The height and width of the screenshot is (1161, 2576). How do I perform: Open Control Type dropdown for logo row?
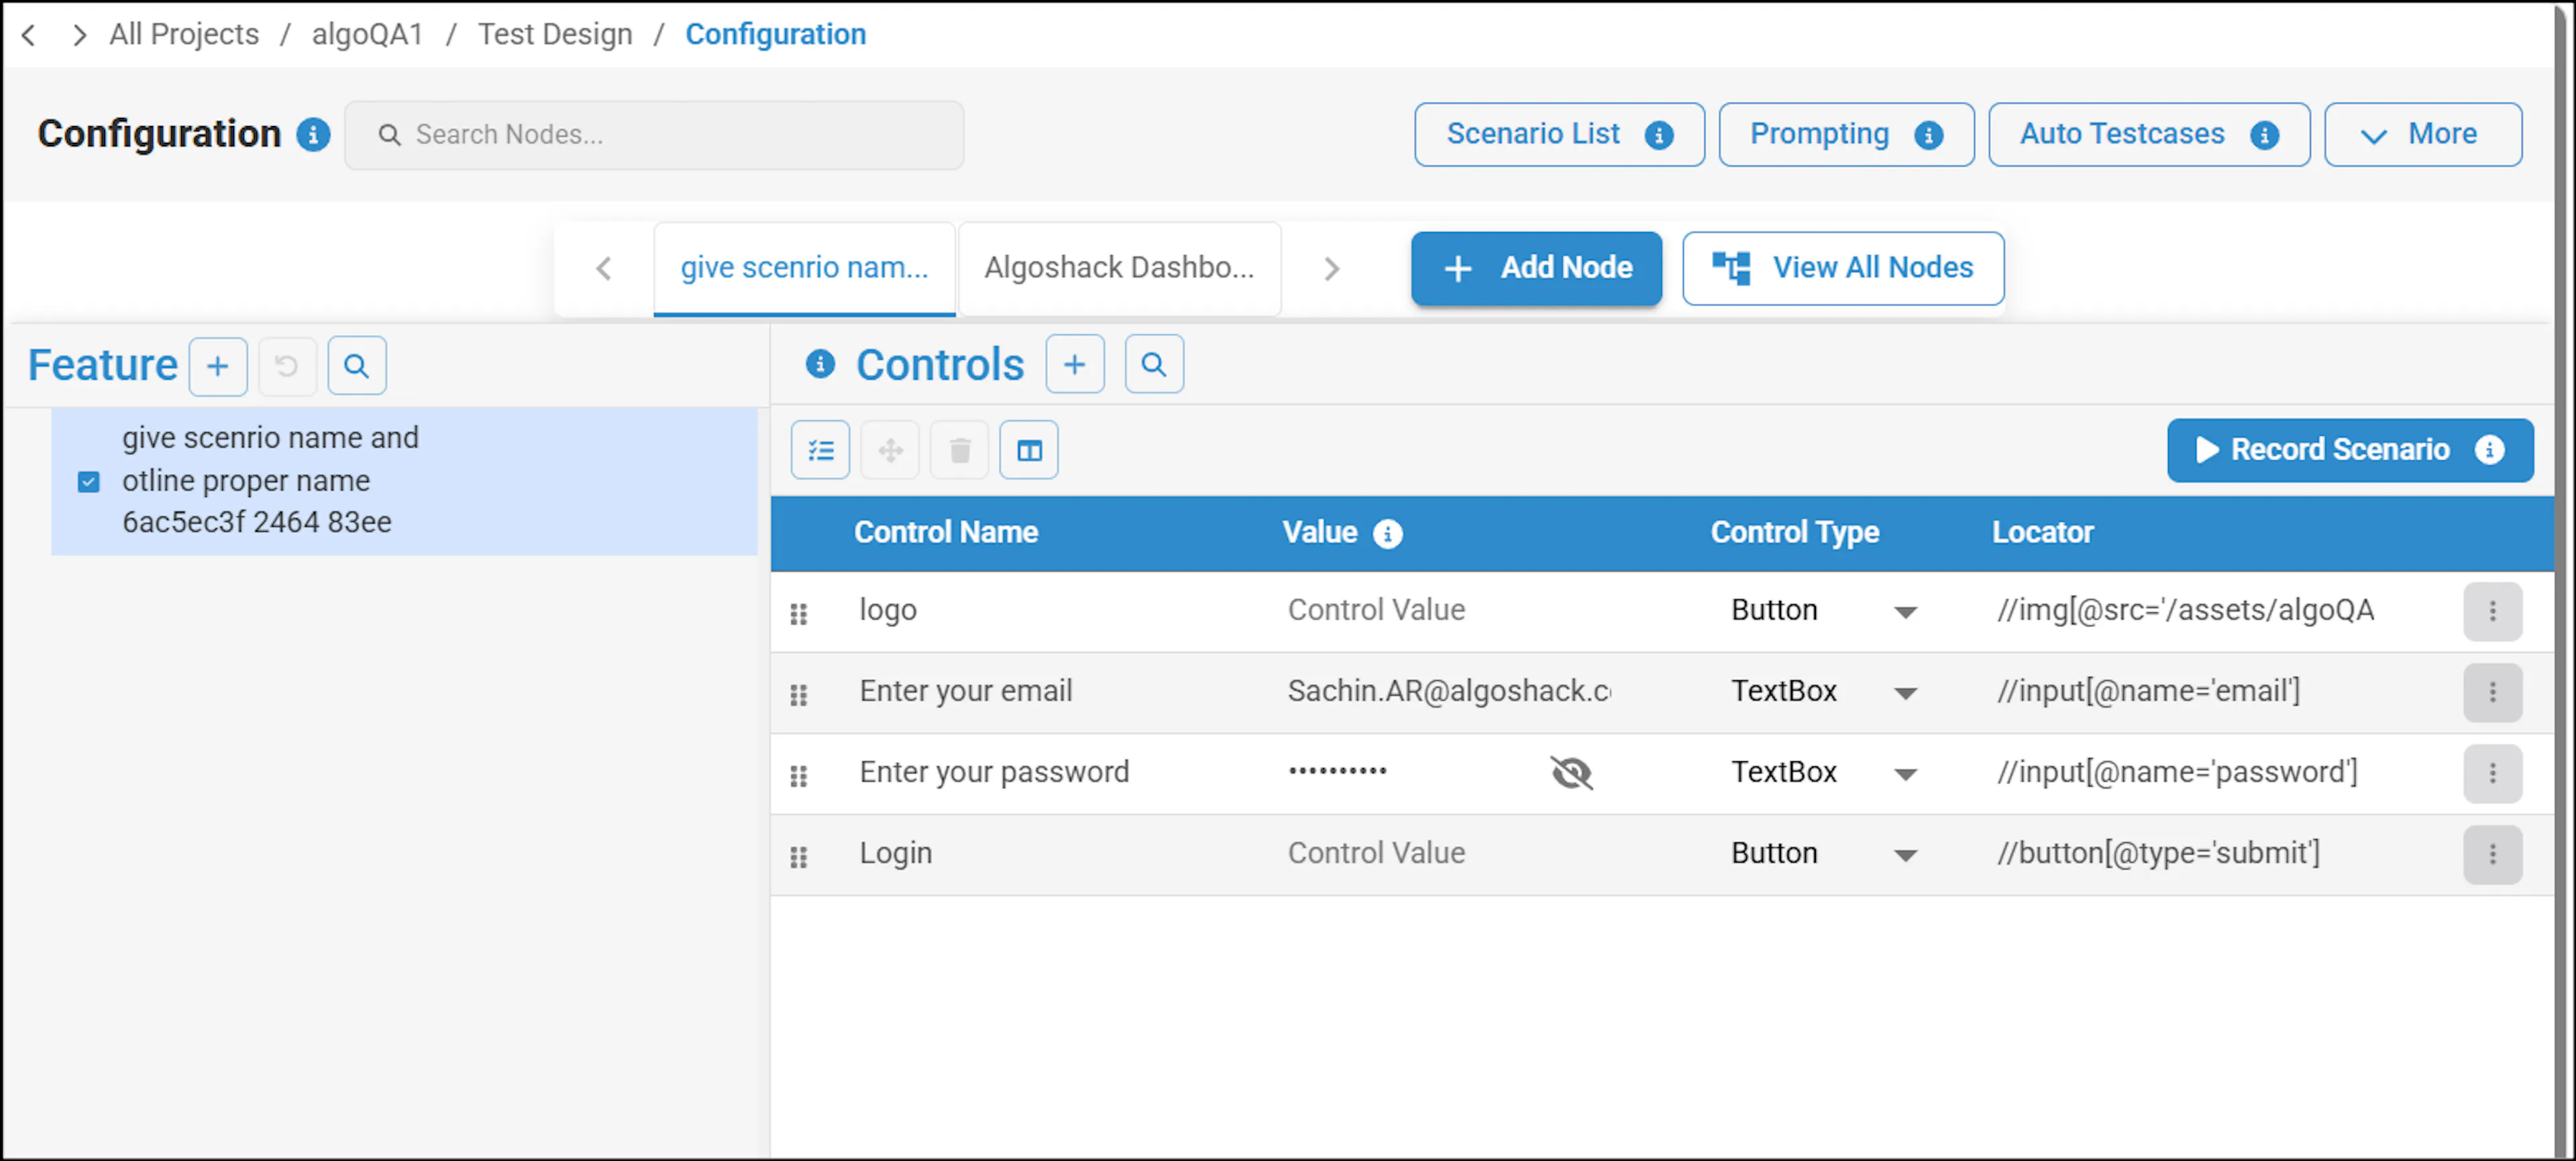tap(1905, 612)
